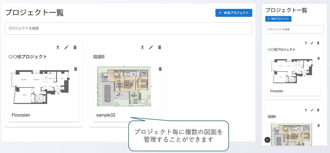Delete the 〇〇様プロジェクト project via trash icon
Viewport: 330px width, 153px height.
(x=75, y=47)
